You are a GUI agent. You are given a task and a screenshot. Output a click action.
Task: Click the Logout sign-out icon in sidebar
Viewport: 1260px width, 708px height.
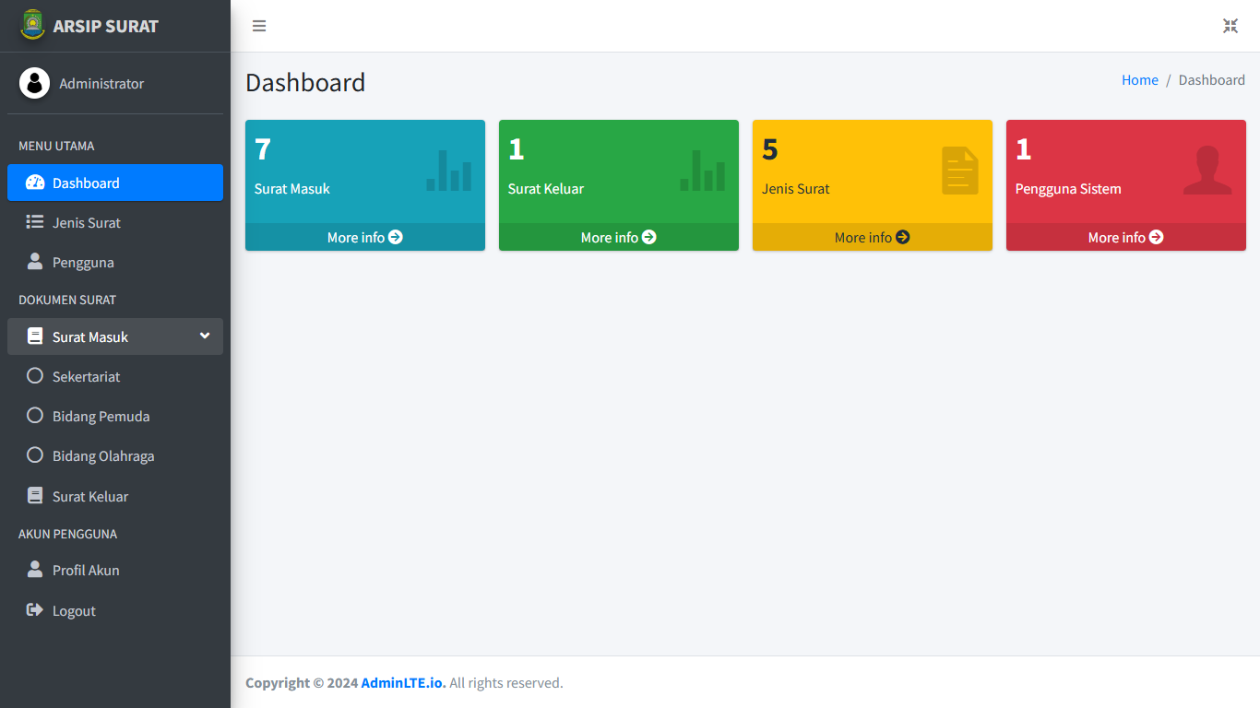pos(35,610)
